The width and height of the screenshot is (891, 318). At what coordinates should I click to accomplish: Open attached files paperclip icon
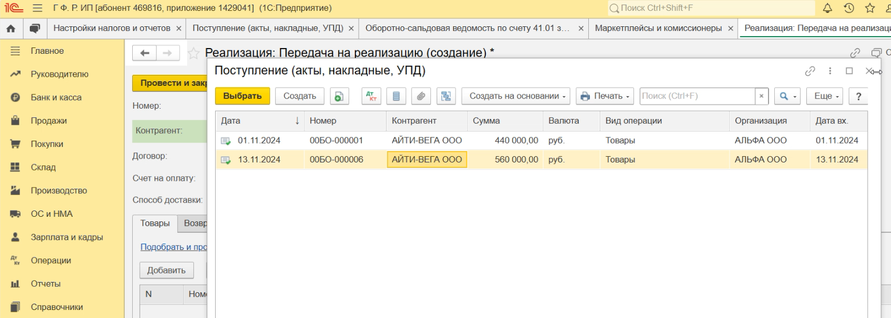coord(420,96)
